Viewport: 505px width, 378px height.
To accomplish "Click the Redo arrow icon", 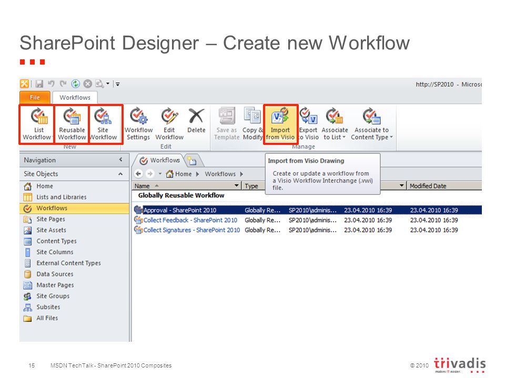I will [63, 84].
